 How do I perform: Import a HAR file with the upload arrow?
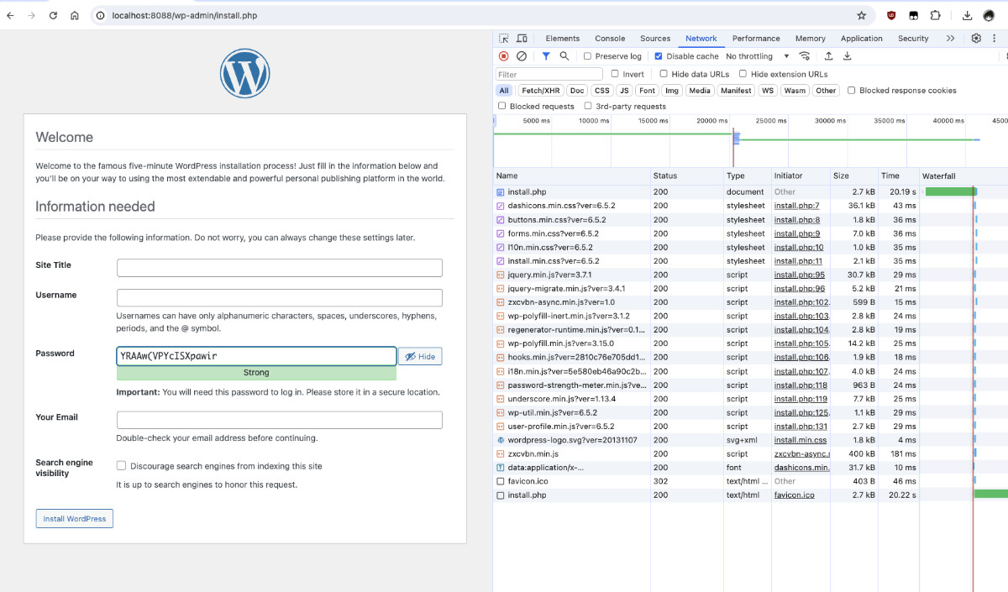829,56
